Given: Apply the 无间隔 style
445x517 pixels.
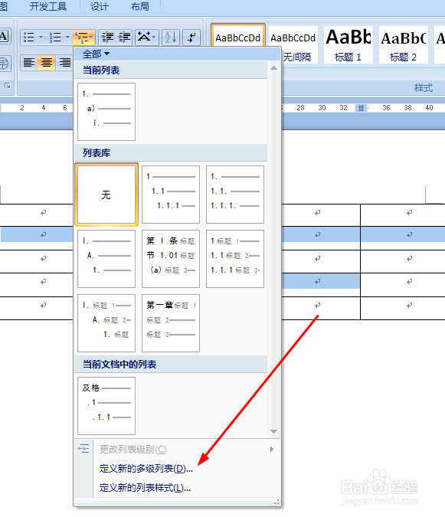Looking at the screenshot, I should pyautogui.click(x=293, y=45).
